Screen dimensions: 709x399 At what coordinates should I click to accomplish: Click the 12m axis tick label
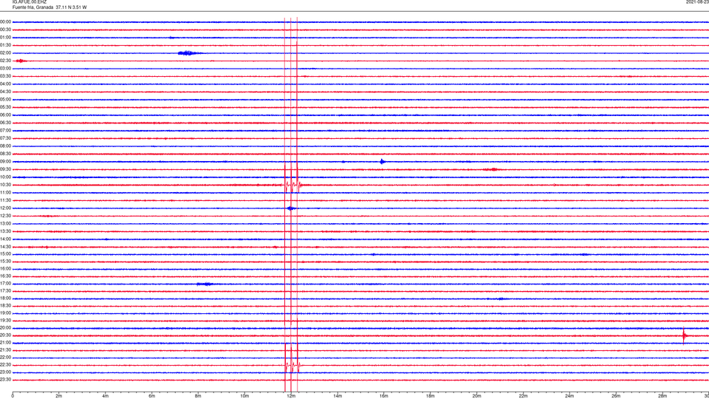point(291,396)
